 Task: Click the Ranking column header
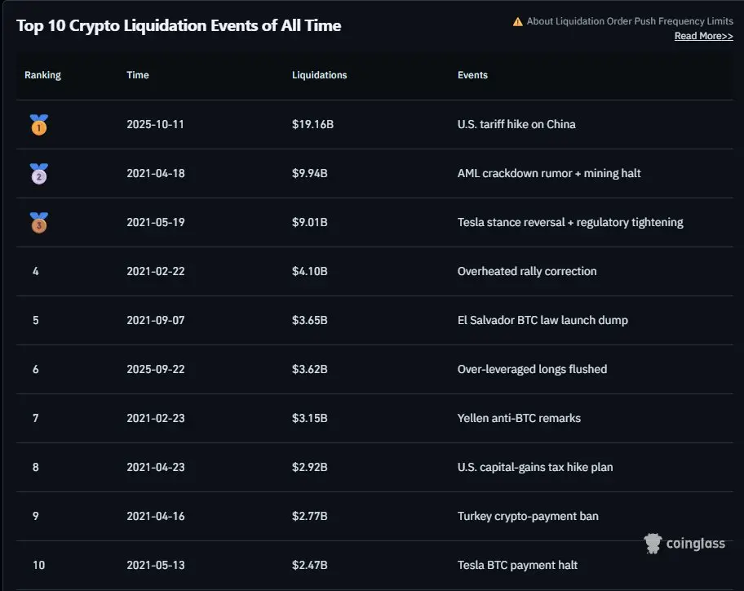(x=42, y=75)
